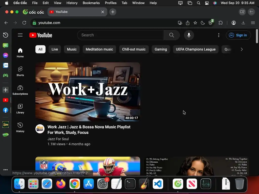This screenshot has width=259, height=194.
Task: Open ad-block shield with badge 2
Action: [211, 22]
